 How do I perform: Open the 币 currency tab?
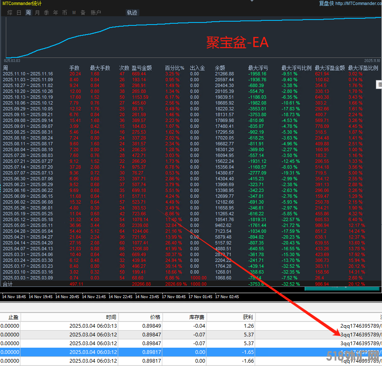click(x=64, y=12)
